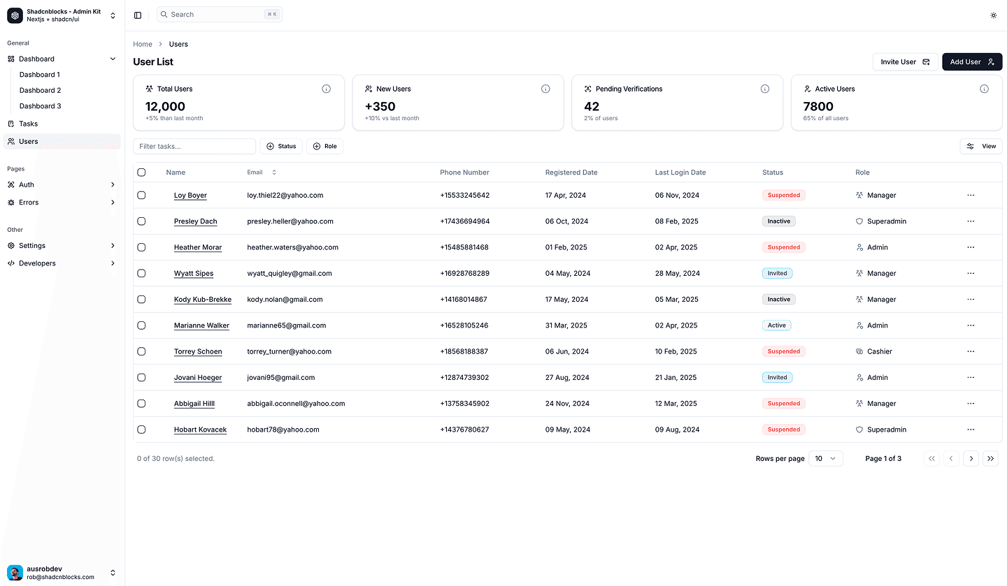1007x586 pixels.
Task: Check the Wyatt Sipes row checkbox
Action: pyautogui.click(x=141, y=273)
